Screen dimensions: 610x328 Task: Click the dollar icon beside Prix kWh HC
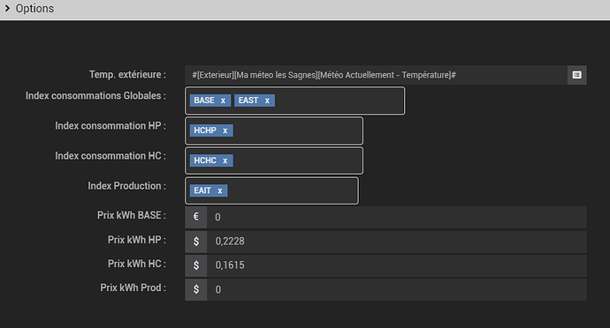click(196, 265)
